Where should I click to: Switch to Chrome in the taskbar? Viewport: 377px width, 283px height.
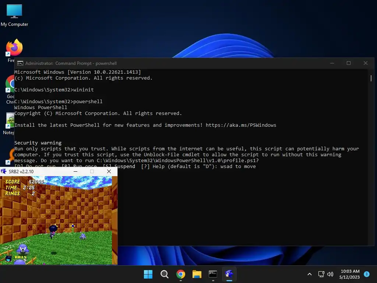click(x=180, y=274)
